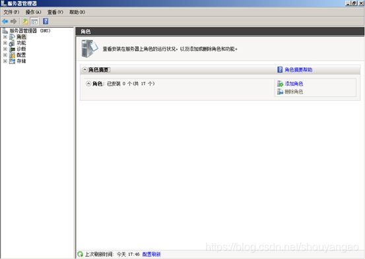Click the 添加角色 icon
Screen dimensions: 365x259
click(x=280, y=84)
